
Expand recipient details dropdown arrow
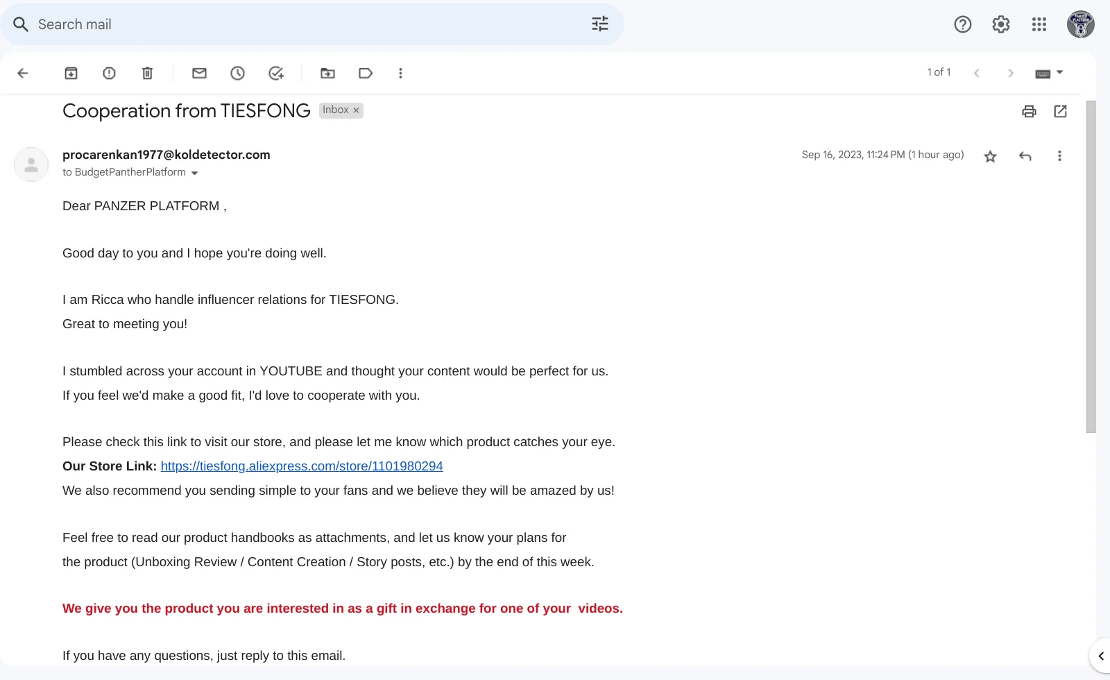click(x=194, y=173)
